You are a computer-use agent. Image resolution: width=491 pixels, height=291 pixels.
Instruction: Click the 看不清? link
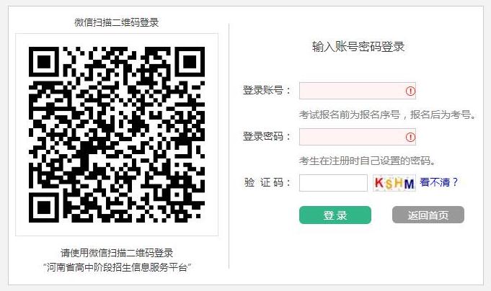click(x=439, y=182)
